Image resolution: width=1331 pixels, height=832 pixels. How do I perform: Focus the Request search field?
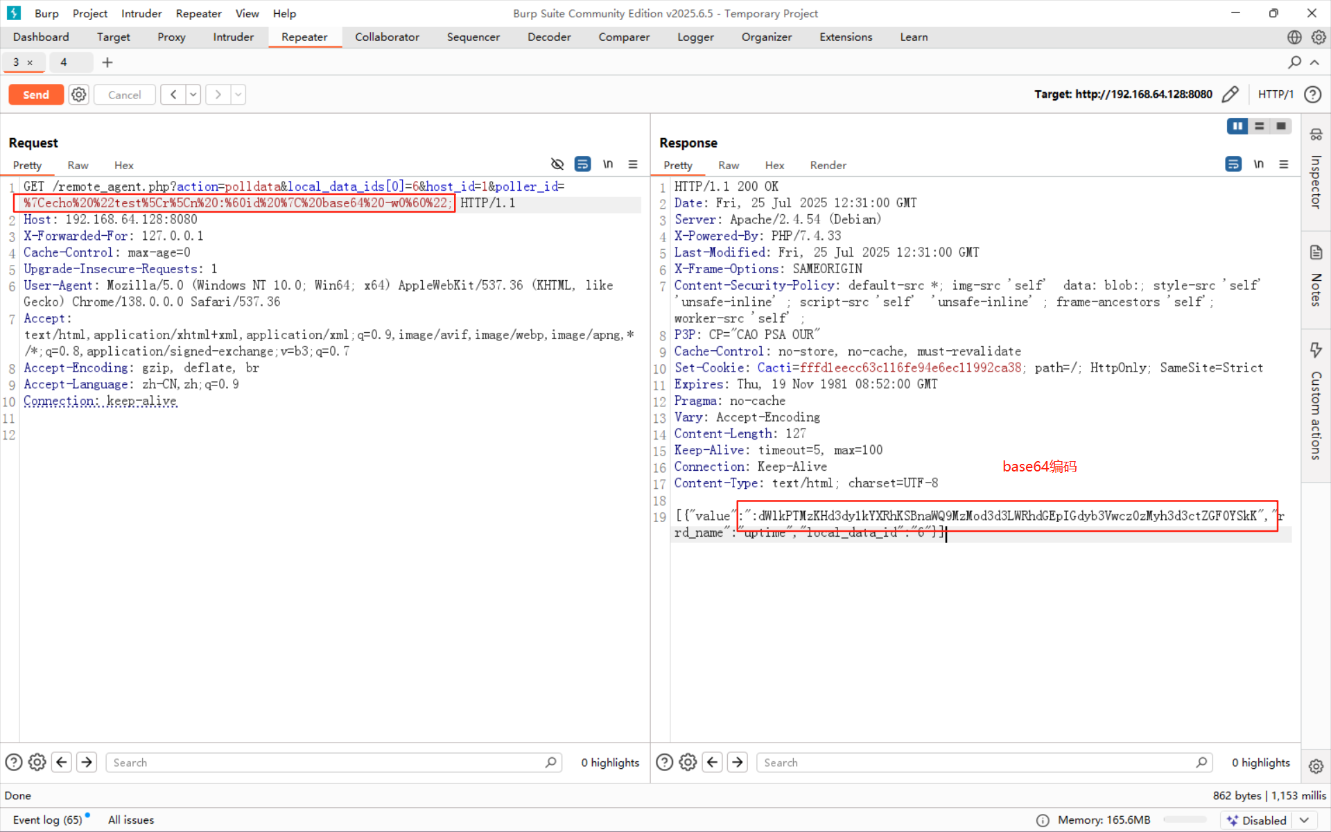334,762
